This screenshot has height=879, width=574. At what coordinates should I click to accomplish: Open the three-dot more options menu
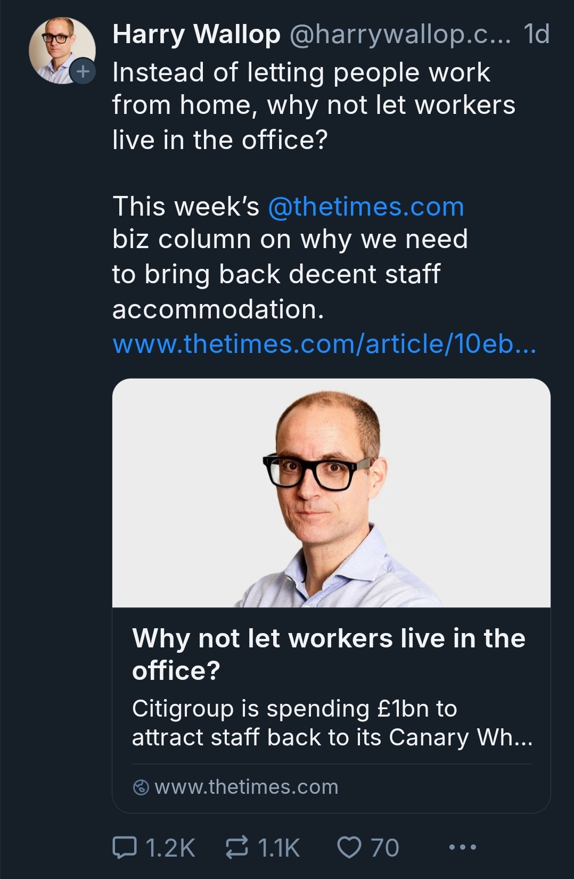coord(462,847)
